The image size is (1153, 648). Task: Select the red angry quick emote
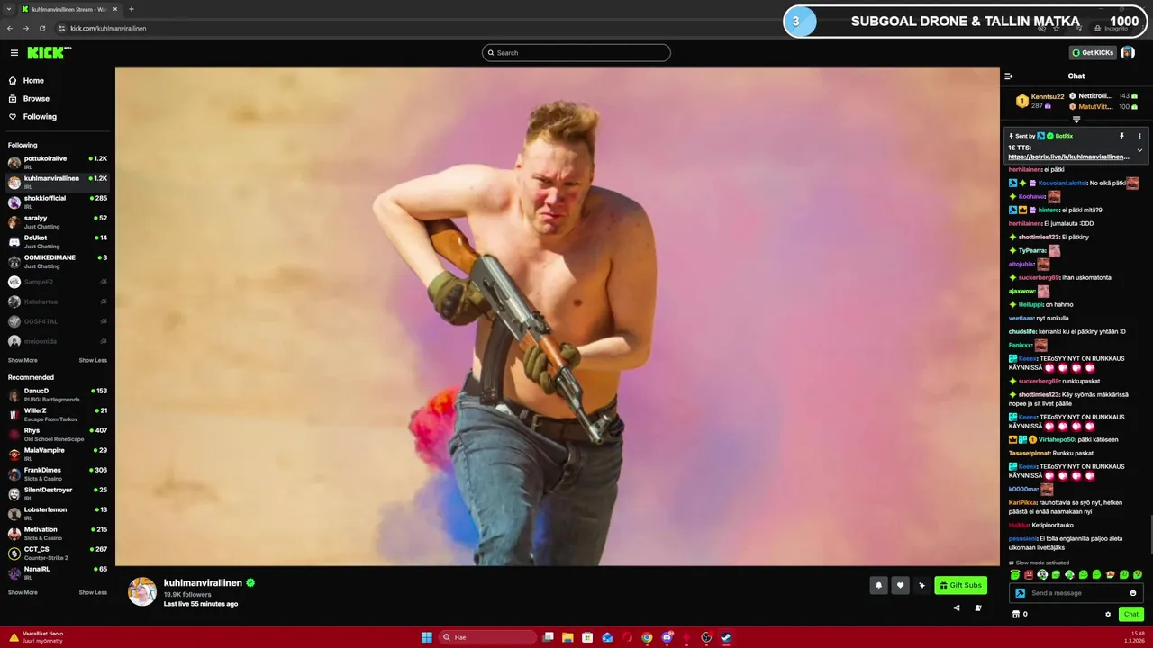(1029, 574)
